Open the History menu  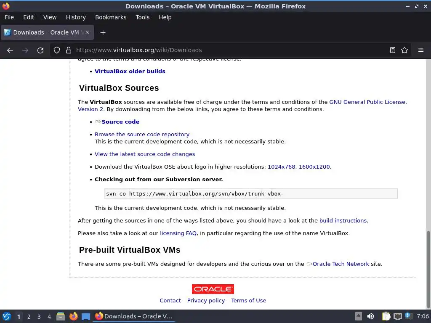[x=76, y=17]
